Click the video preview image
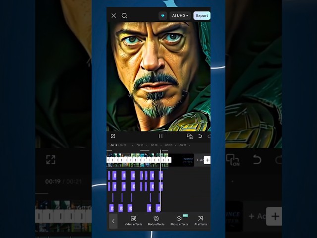317x238 pixels. pyautogui.click(x=158, y=76)
